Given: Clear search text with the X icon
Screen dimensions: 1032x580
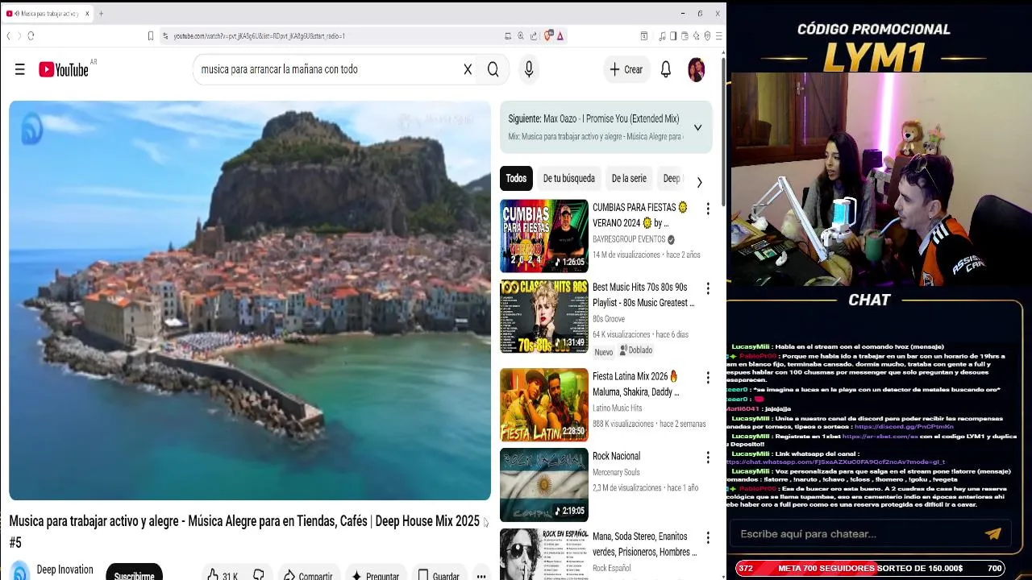Looking at the screenshot, I should (468, 69).
